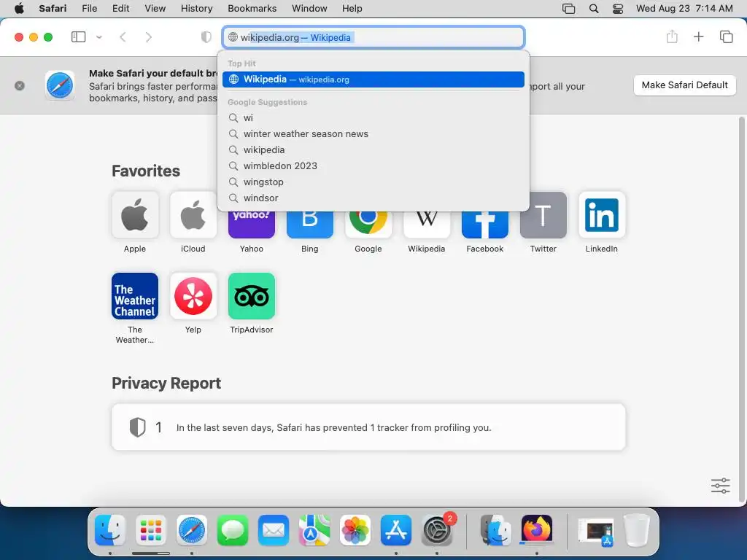Click the Share icon in toolbar

[x=672, y=36]
